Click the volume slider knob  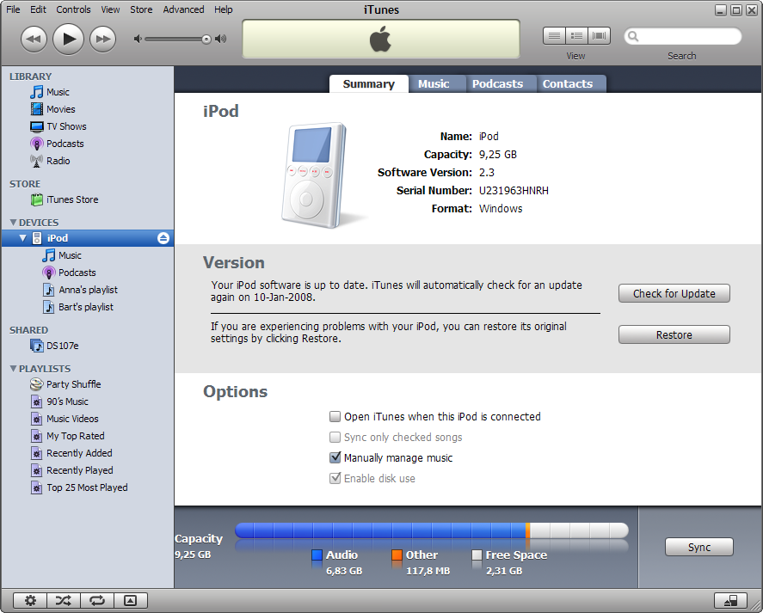point(206,40)
